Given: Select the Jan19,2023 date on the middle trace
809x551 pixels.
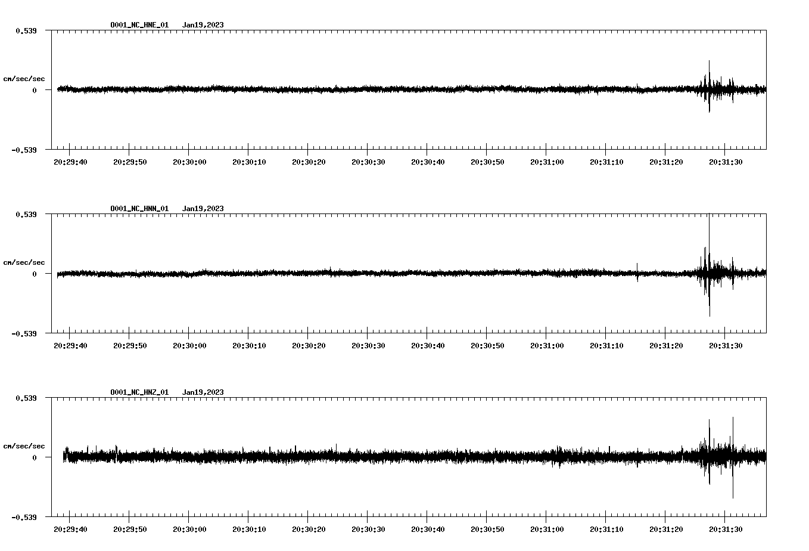Looking at the screenshot, I should point(203,209).
